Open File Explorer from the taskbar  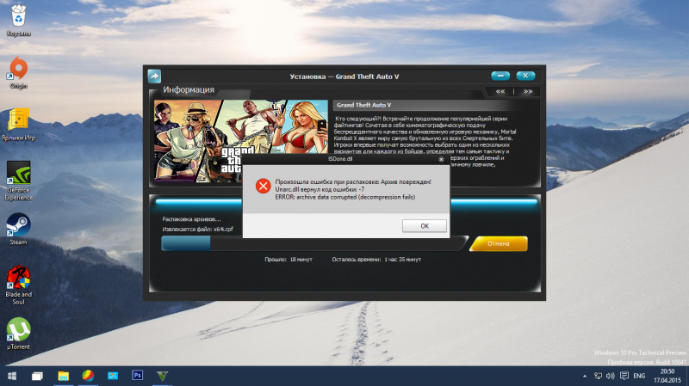[x=63, y=376]
